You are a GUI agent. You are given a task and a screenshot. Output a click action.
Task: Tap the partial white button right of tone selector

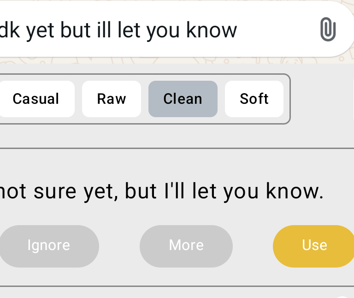pos(352,99)
